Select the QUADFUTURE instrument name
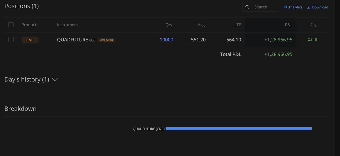The image size is (340, 156). pos(73,40)
